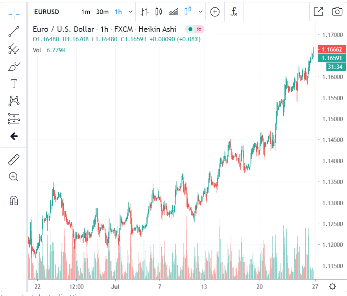Switch to 1m timeframe
The width and height of the screenshot is (347, 296).
click(x=86, y=12)
